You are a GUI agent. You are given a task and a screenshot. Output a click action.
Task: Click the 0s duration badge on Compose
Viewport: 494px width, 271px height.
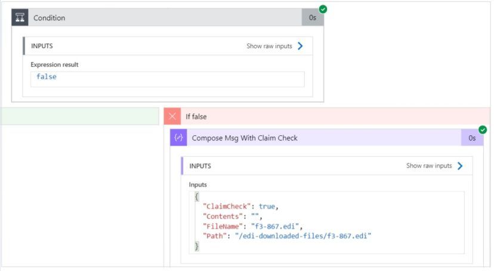[472, 138]
